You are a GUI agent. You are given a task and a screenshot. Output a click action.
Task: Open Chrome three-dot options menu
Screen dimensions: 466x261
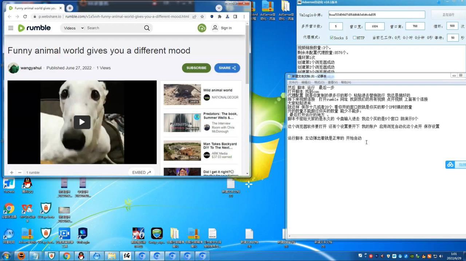244,16
